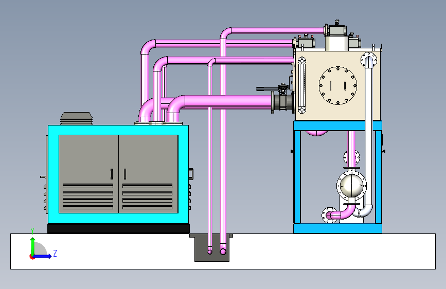Select the blue support frame bottom beam
This screenshot has width=446, height=289.
[337, 228]
